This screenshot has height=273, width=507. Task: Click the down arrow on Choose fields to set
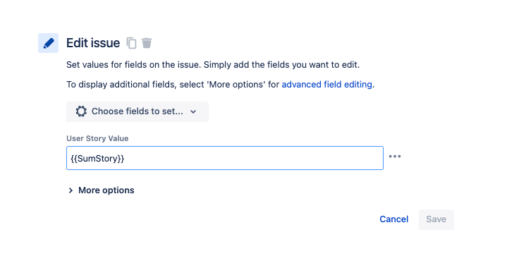pyautogui.click(x=193, y=111)
